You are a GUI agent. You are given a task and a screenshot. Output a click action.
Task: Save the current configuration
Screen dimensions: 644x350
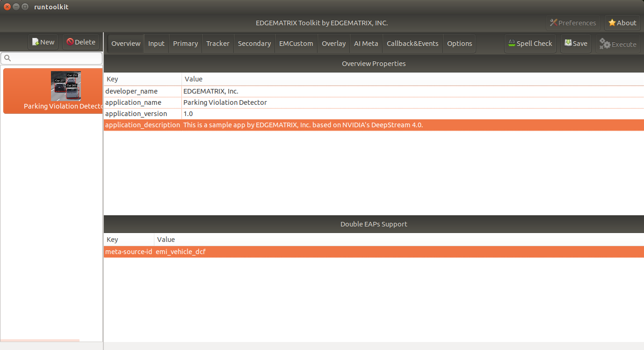(x=576, y=44)
